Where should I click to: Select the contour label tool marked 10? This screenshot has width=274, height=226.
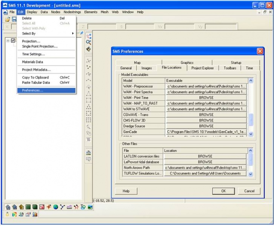coord(89,140)
